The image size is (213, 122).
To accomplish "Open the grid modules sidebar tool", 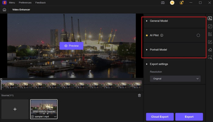I will coord(210,34).
